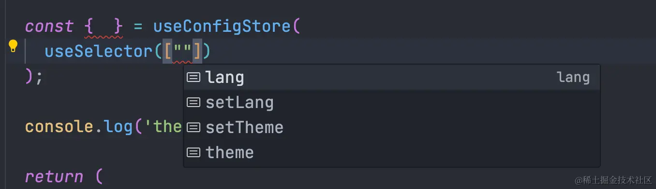Screen dimensions: 656x189
Task: Click the grey lang type hint
Action: (573, 78)
